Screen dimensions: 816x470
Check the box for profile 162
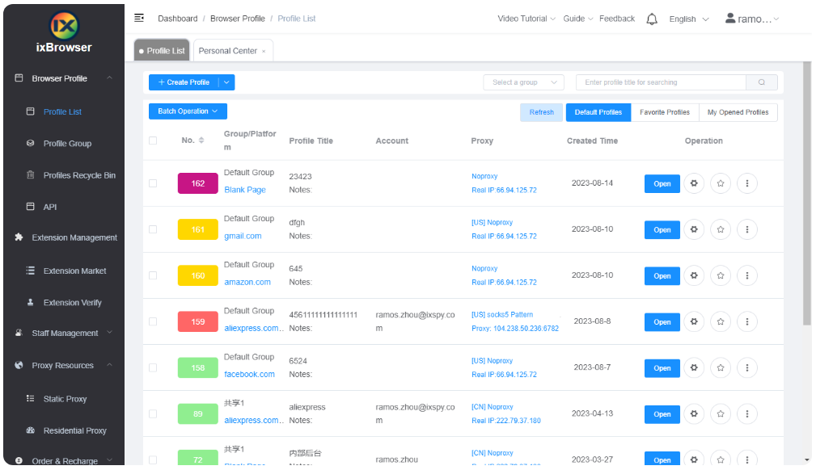tap(153, 183)
